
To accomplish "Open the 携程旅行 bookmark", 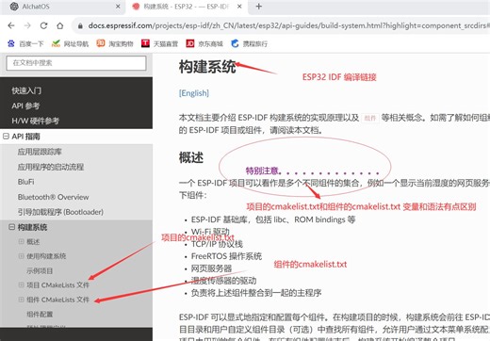I will [249, 43].
